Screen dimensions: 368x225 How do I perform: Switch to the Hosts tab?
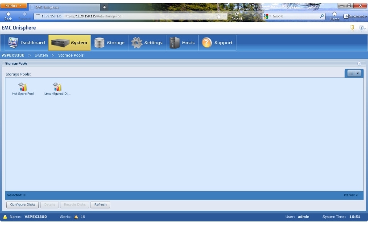(182, 43)
